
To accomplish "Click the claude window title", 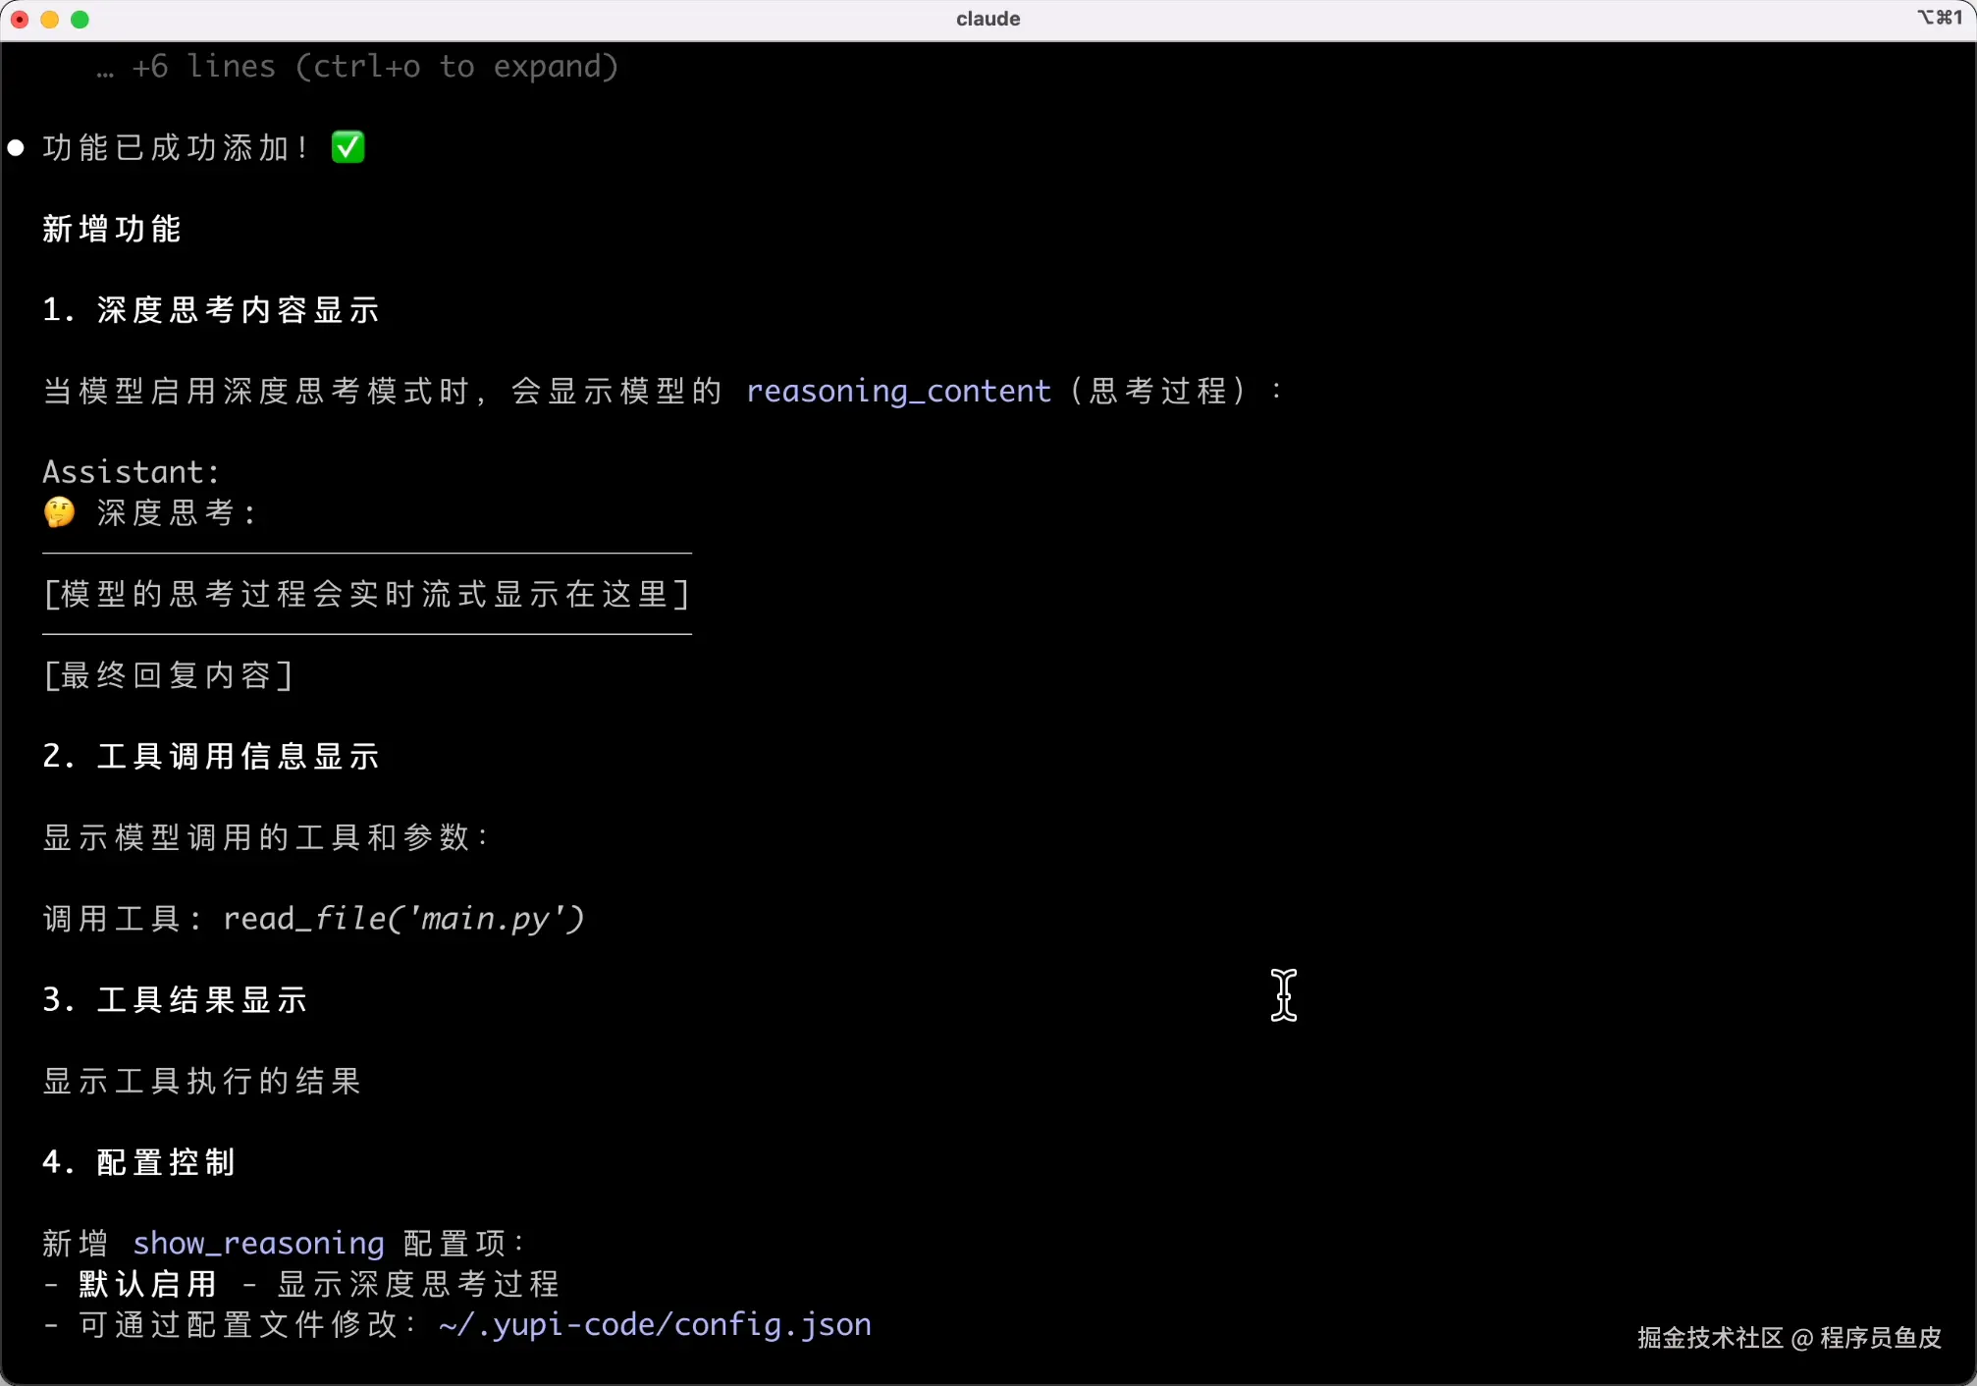I will [988, 19].
